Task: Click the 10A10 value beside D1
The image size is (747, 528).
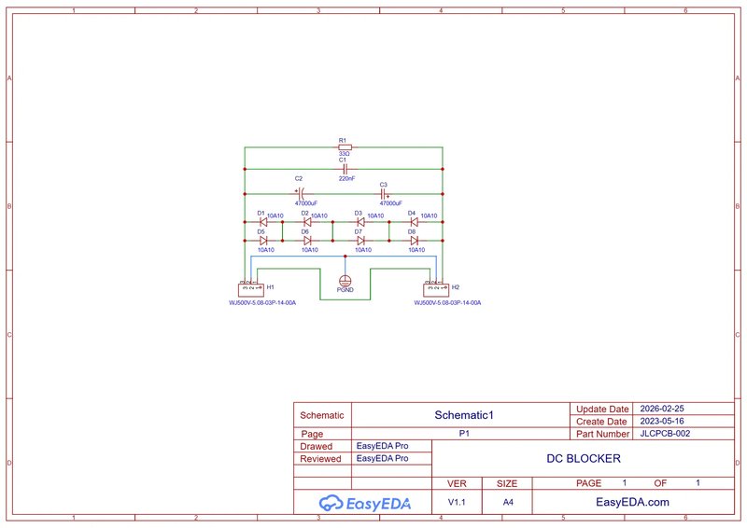Action: 275,216
